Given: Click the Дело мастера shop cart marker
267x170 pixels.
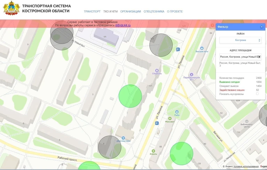Looking at the screenshot, I should pyautogui.click(x=123, y=138).
